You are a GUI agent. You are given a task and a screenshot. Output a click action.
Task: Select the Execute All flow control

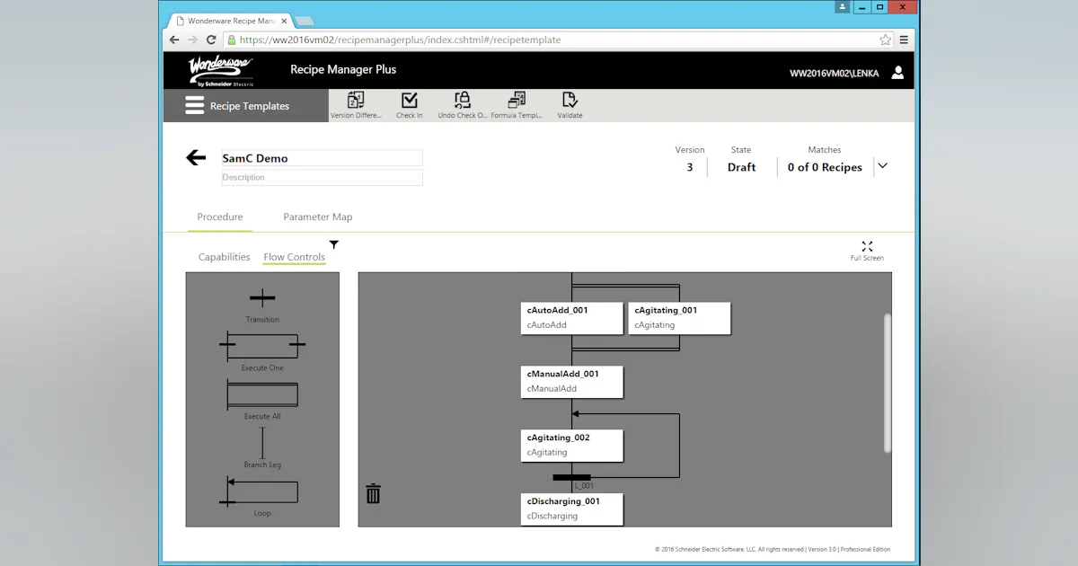(262, 401)
